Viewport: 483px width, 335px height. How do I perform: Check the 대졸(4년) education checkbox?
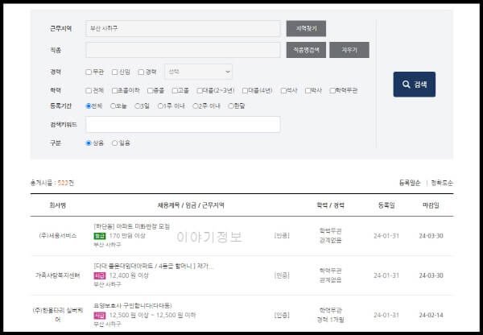(246, 91)
